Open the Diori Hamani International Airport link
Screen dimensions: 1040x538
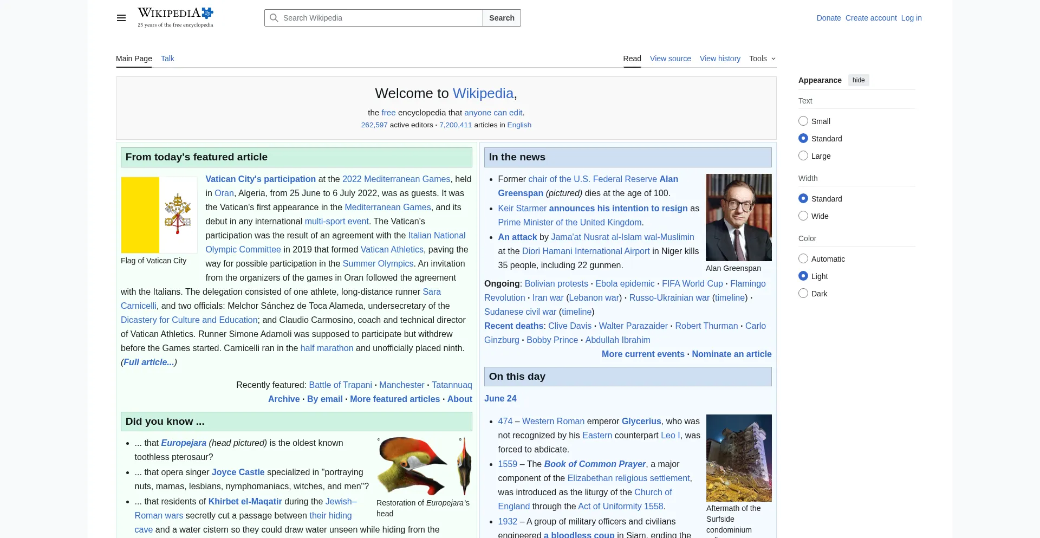pos(586,251)
